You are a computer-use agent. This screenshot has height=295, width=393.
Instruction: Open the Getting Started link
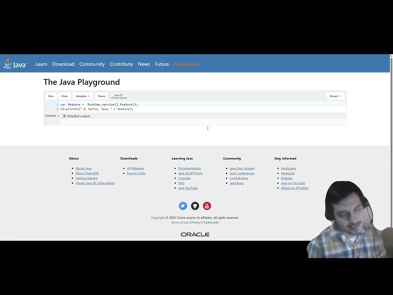click(x=87, y=178)
